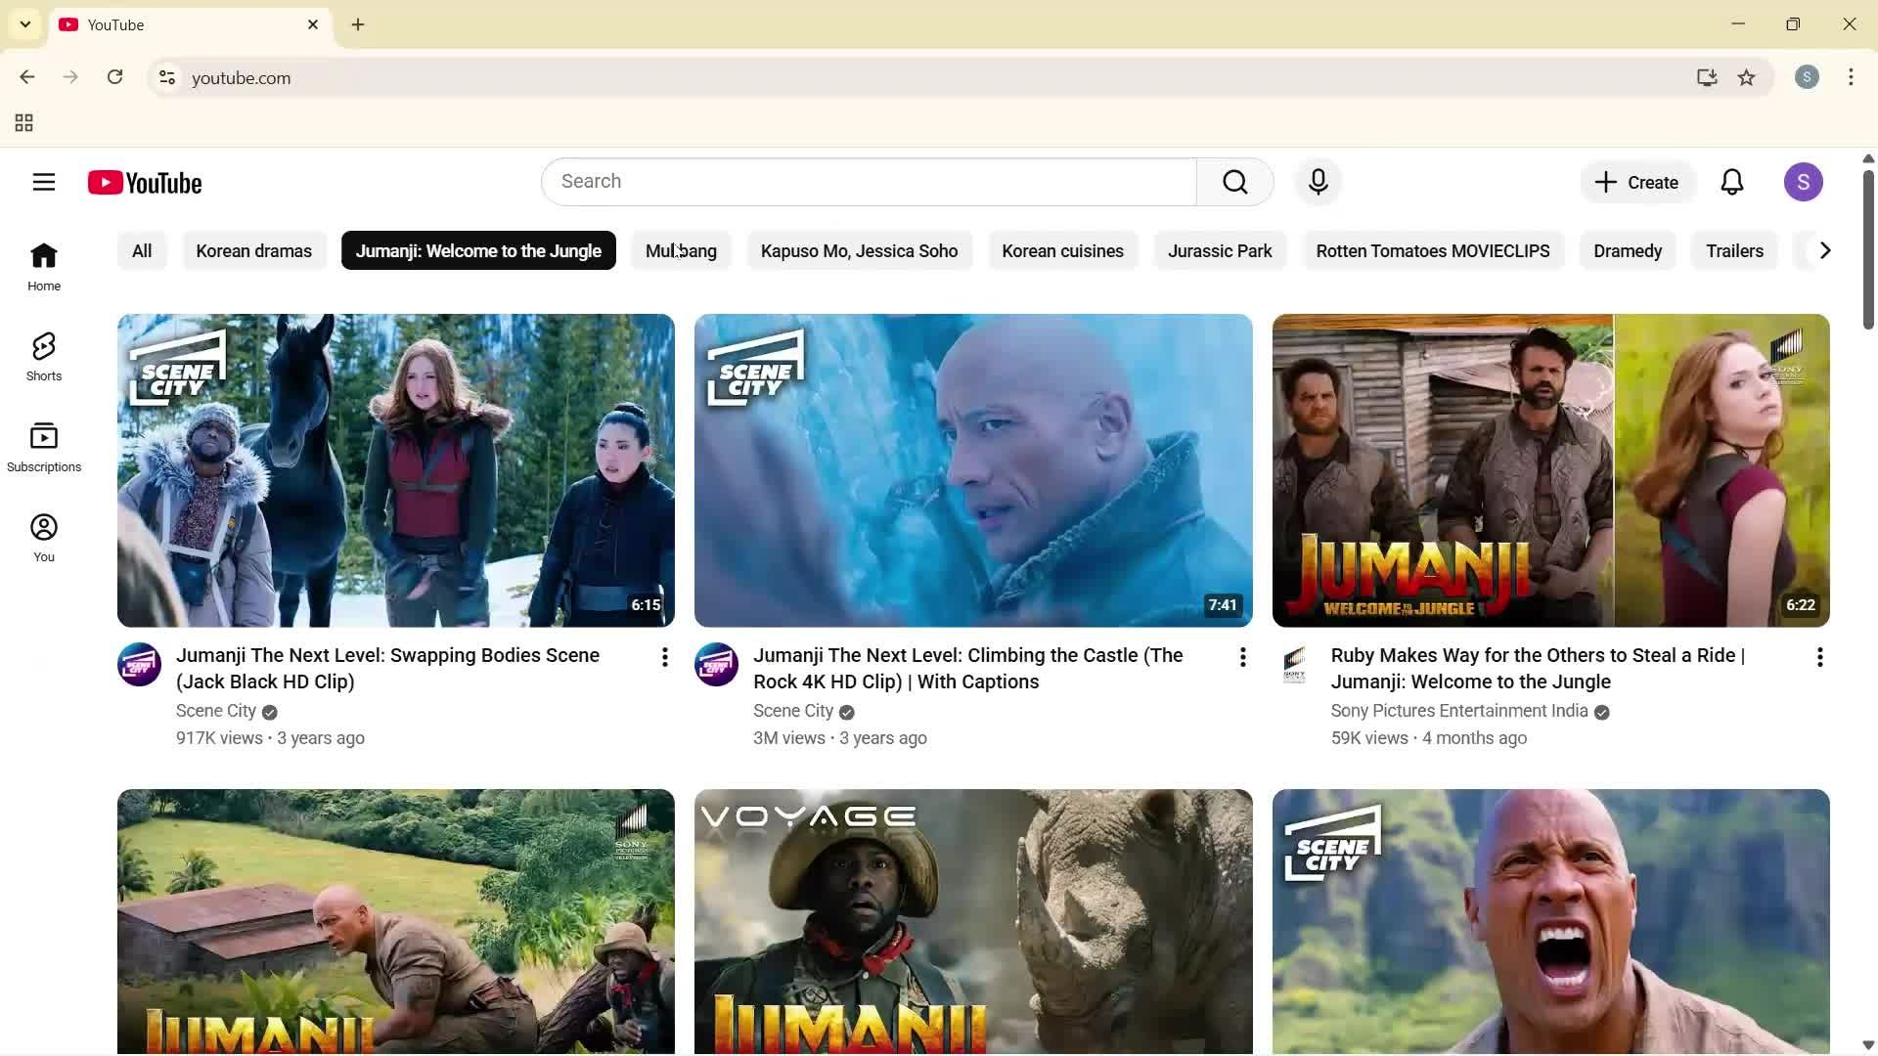Open voice search with the microphone icon

(x=1318, y=182)
